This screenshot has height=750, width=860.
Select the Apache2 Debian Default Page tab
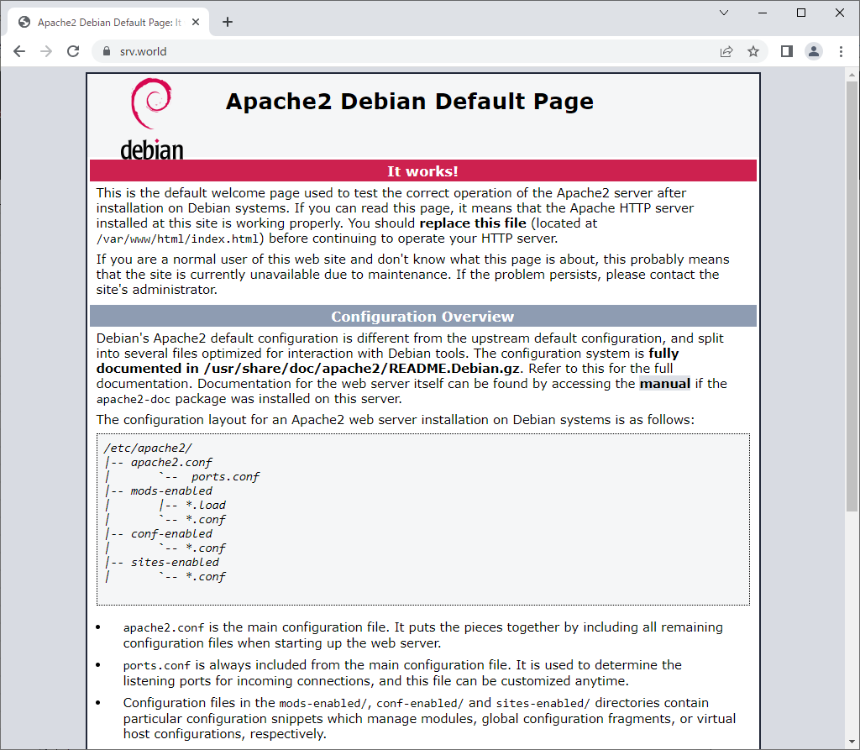pos(108,23)
